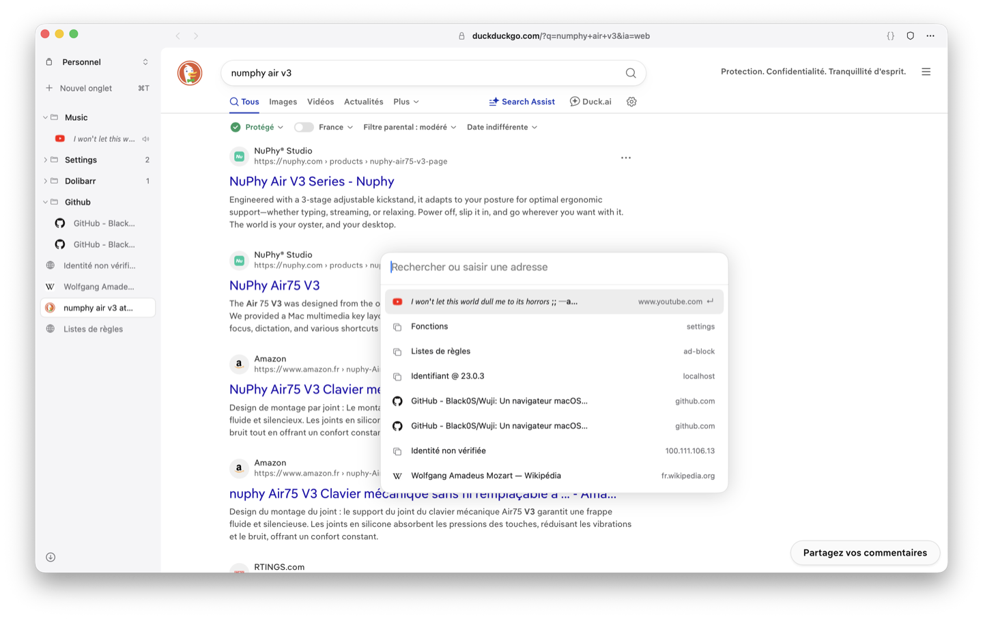Open more options for first NuPhy result
This screenshot has height=619, width=983.
point(626,158)
